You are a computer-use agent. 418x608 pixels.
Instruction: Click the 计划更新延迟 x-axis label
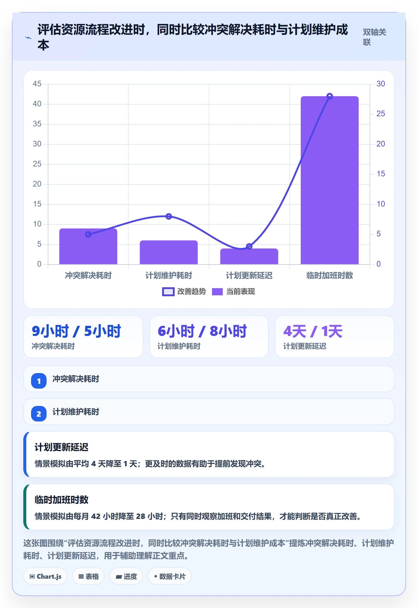249,275
